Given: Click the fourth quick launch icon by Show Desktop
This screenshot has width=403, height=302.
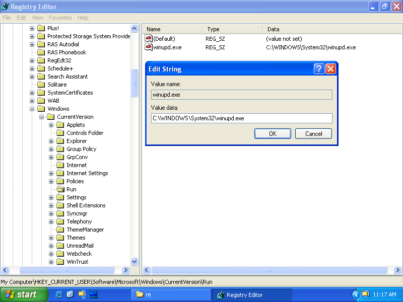Looking at the screenshot, I should tap(94, 294).
